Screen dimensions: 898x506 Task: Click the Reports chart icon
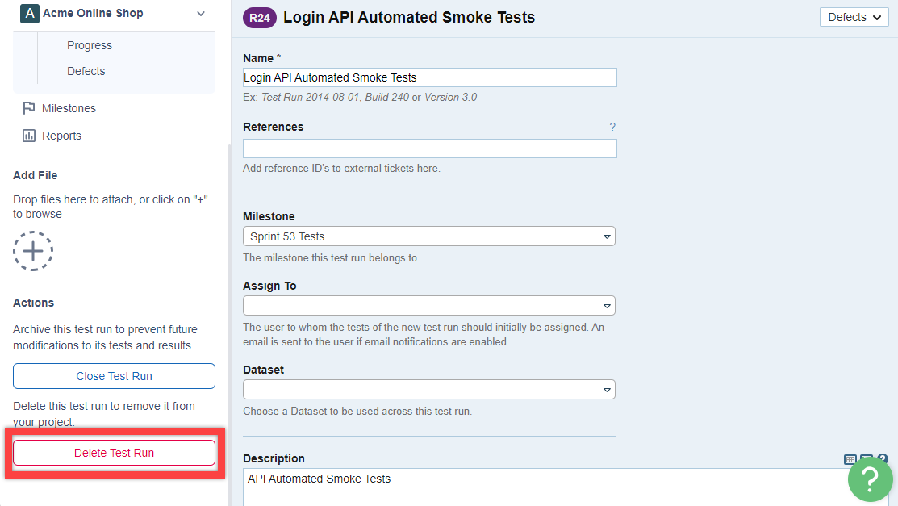(x=29, y=136)
